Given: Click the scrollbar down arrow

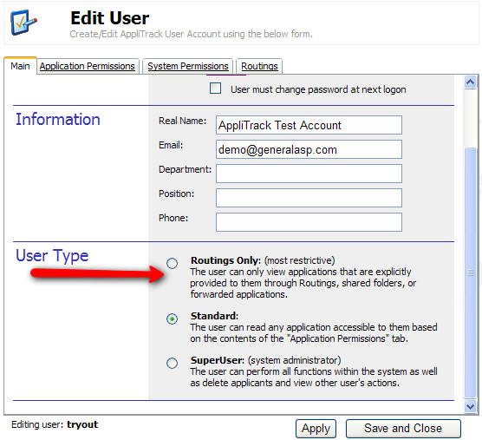Looking at the screenshot, I should [471, 407].
